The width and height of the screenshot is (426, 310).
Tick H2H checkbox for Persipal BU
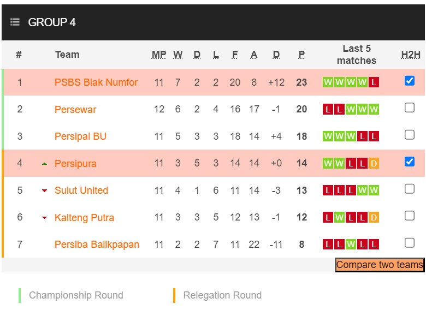coord(410,134)
